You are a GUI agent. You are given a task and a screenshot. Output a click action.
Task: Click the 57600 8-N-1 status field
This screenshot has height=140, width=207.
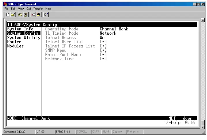coord(65,132)
